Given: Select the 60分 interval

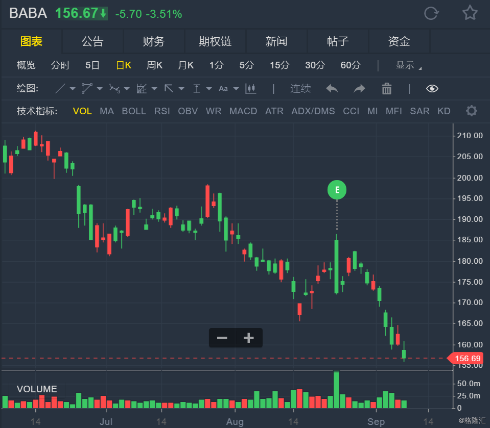Looking at the screenshot, I should (350, 65).
